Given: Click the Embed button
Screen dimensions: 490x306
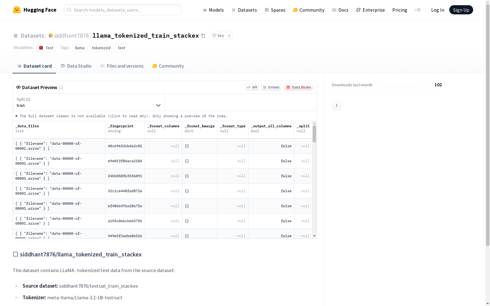Looking at the screenshot, I should coord(271,87).
